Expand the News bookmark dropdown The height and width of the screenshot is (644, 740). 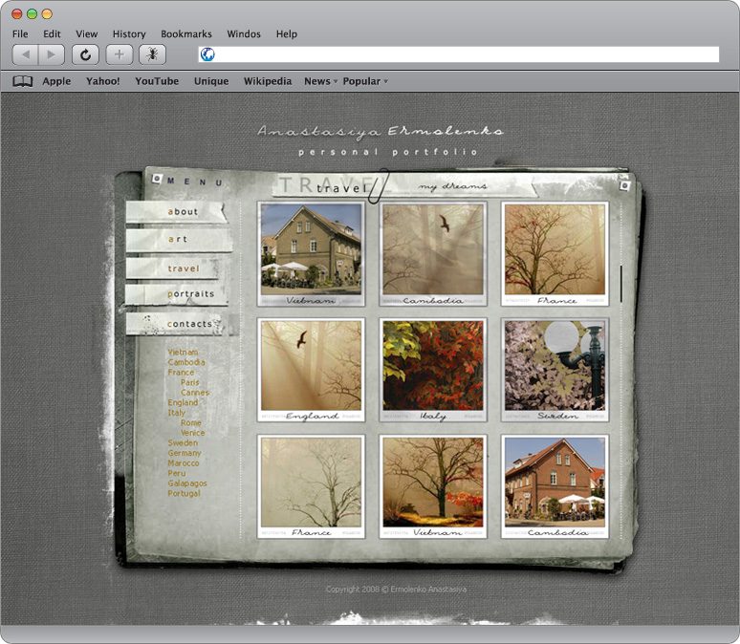point(321,81)
